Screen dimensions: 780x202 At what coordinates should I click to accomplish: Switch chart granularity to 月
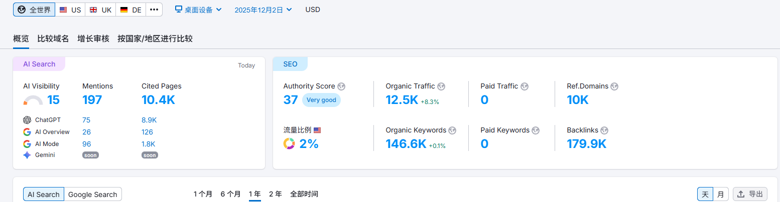[x=721, y=194]
